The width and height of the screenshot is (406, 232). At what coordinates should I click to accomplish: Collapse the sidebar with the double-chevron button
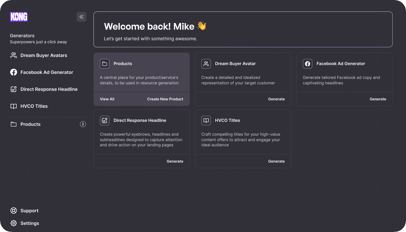point(81,17)
